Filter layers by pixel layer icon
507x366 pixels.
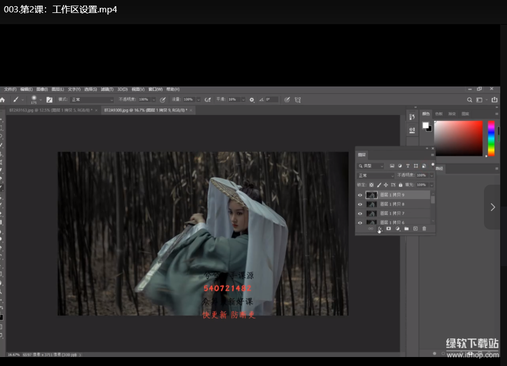coord(392,166)
